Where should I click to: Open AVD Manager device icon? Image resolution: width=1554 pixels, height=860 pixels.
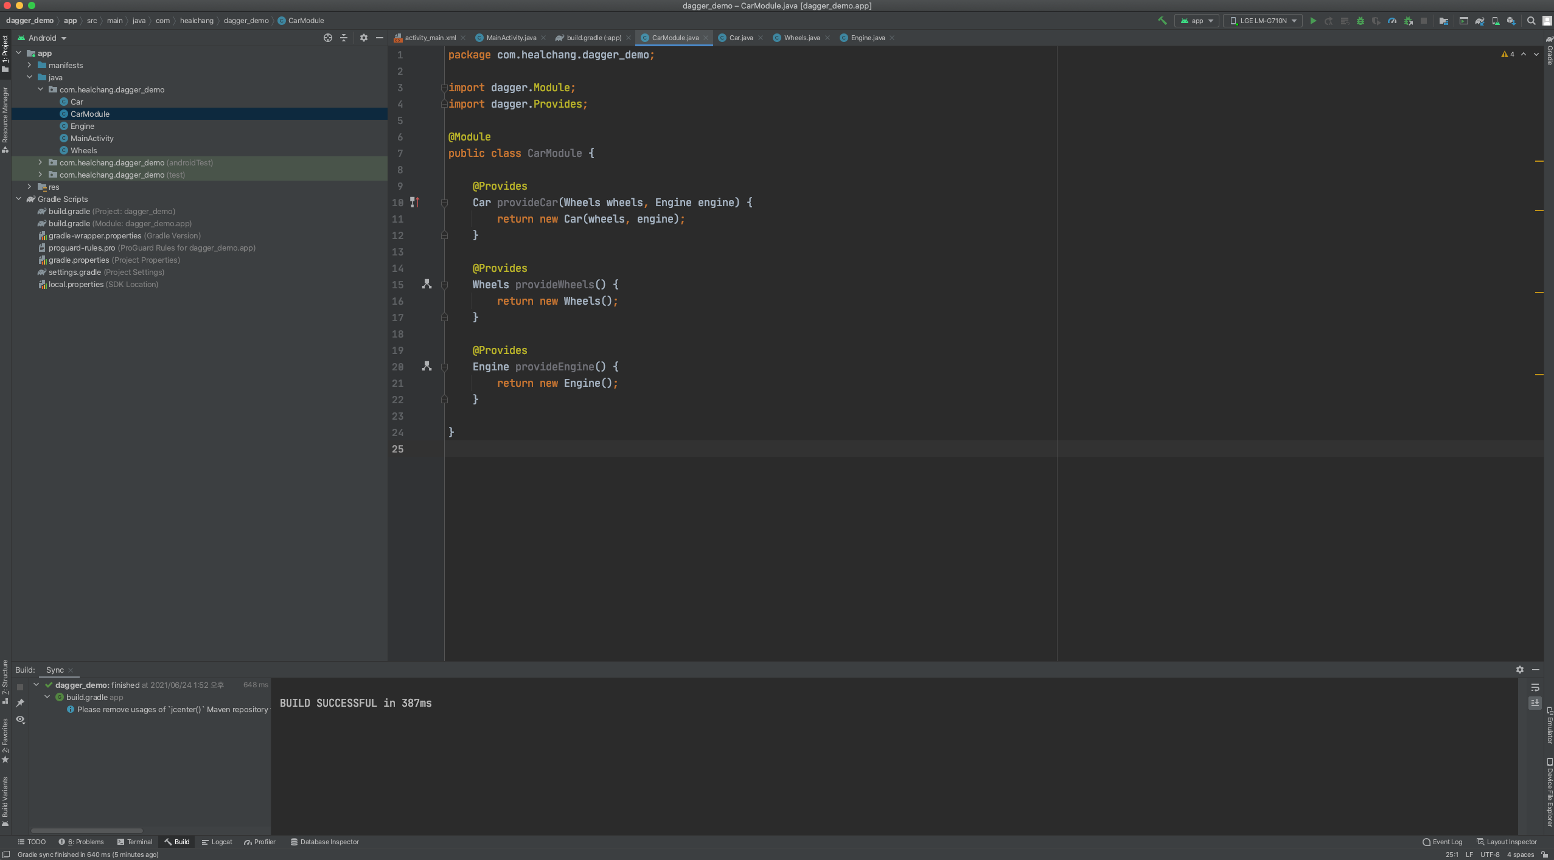point(1496,21)
